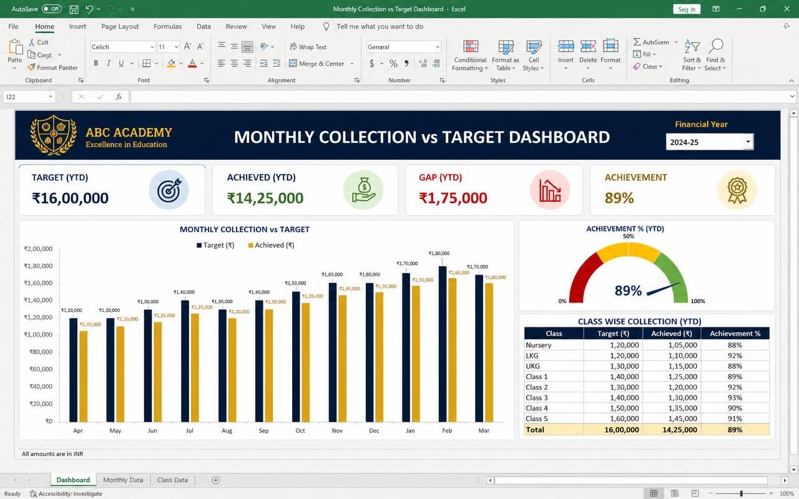This screenshot has height=499, width=799.
Task: Click the horizontal scrollbar
Action: (631, 480)
